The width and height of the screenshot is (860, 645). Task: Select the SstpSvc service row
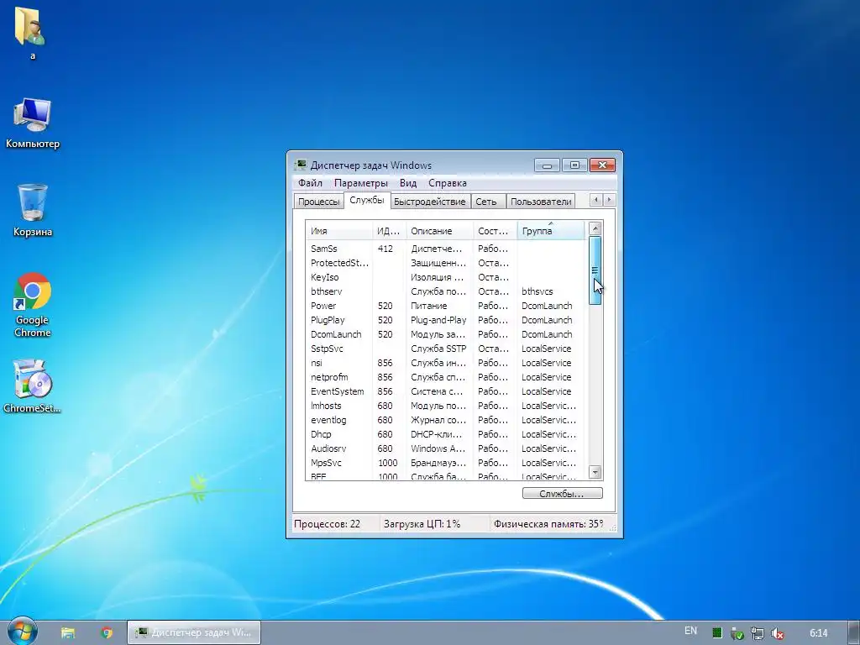click(x=445, y=349)
